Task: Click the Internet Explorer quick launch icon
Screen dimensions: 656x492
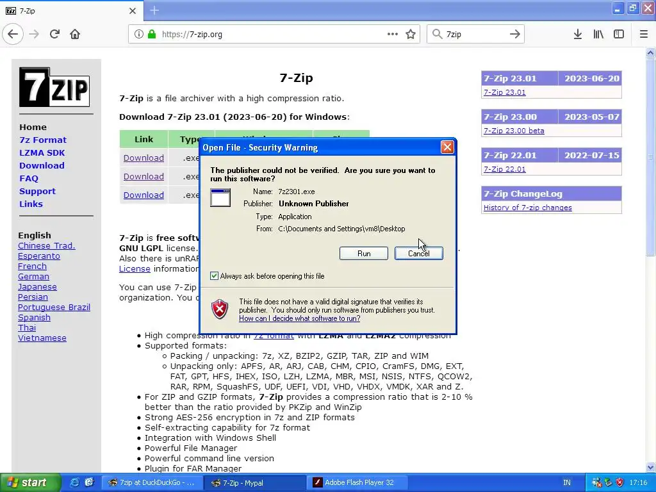Action: point(75,482)
